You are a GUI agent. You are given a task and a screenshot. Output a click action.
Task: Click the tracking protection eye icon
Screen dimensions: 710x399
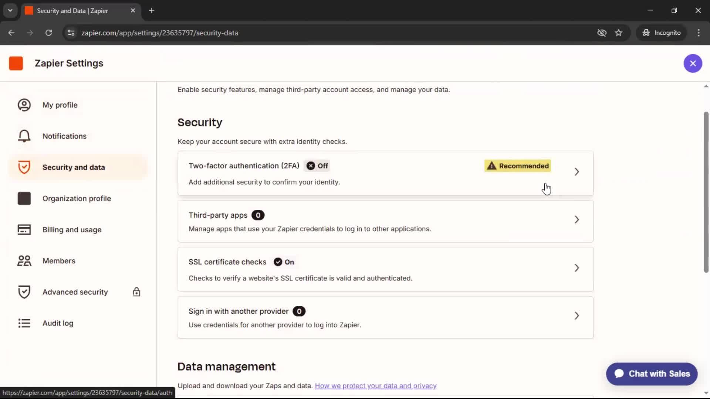pyautogui.click(x=602, y=33)
